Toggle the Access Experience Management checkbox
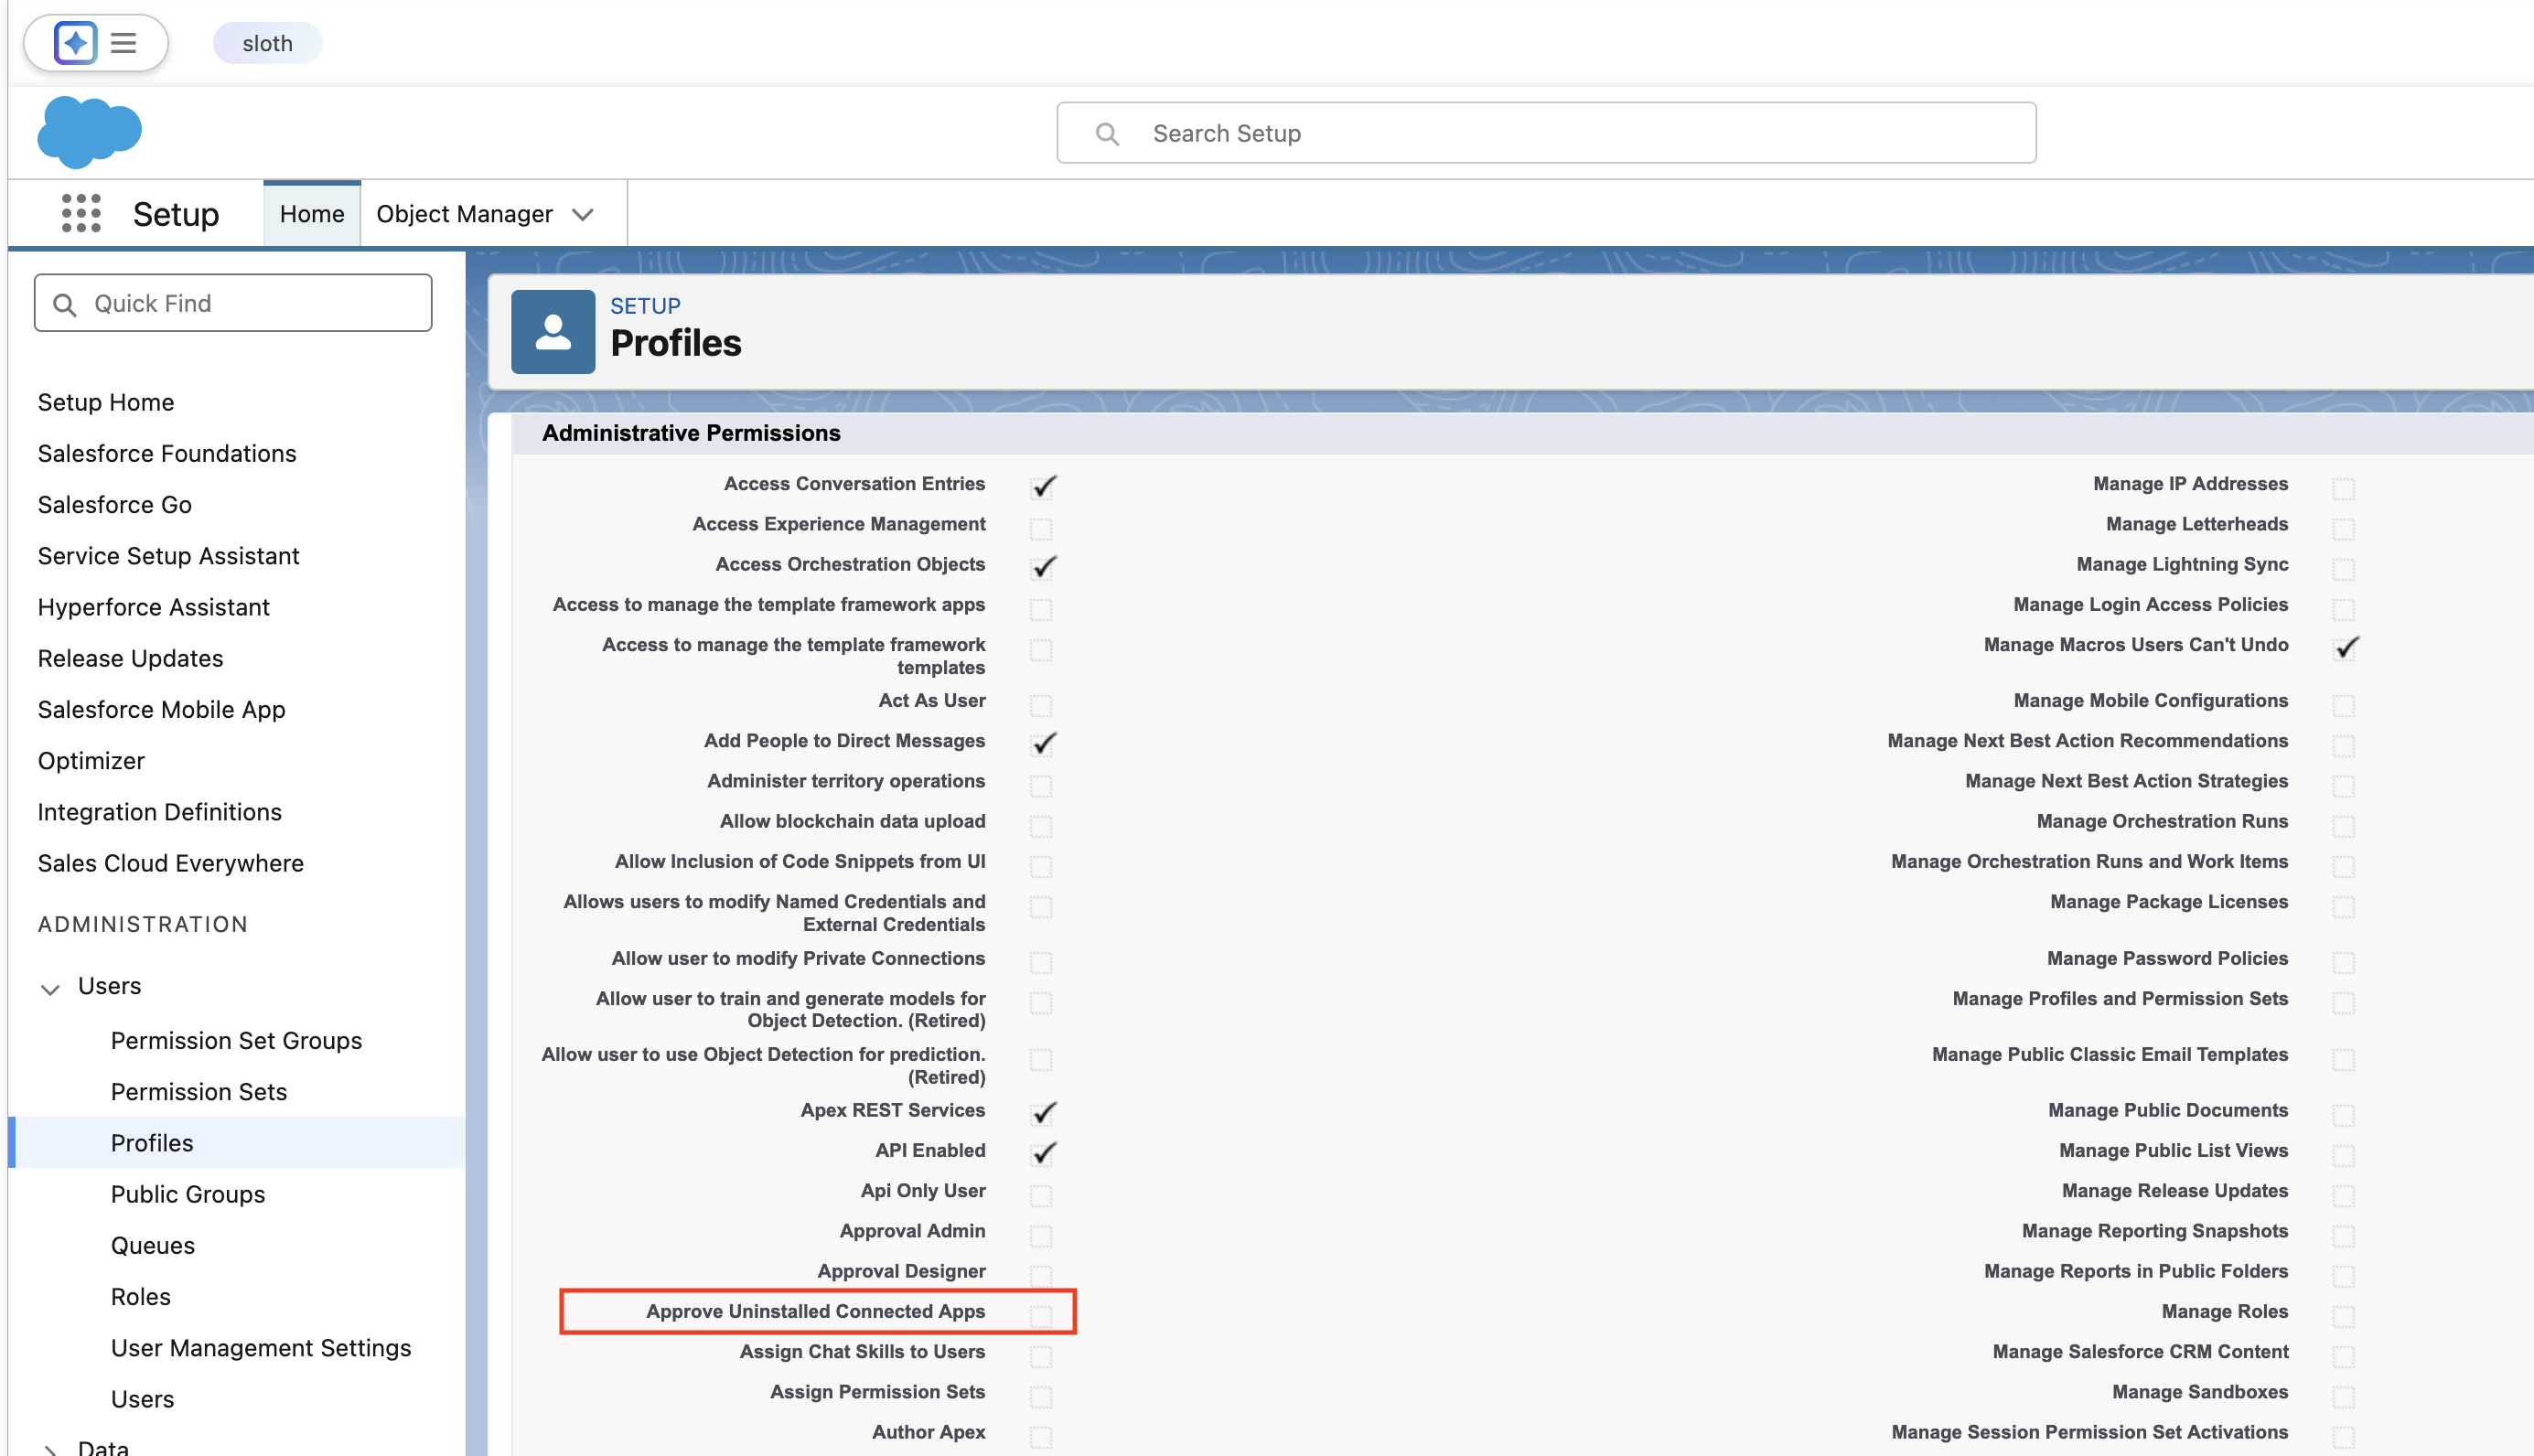 (1040, 527)
